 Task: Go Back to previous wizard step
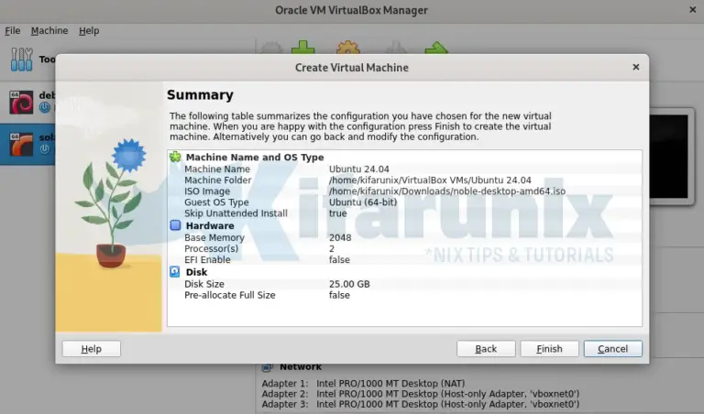coord(486,349)
